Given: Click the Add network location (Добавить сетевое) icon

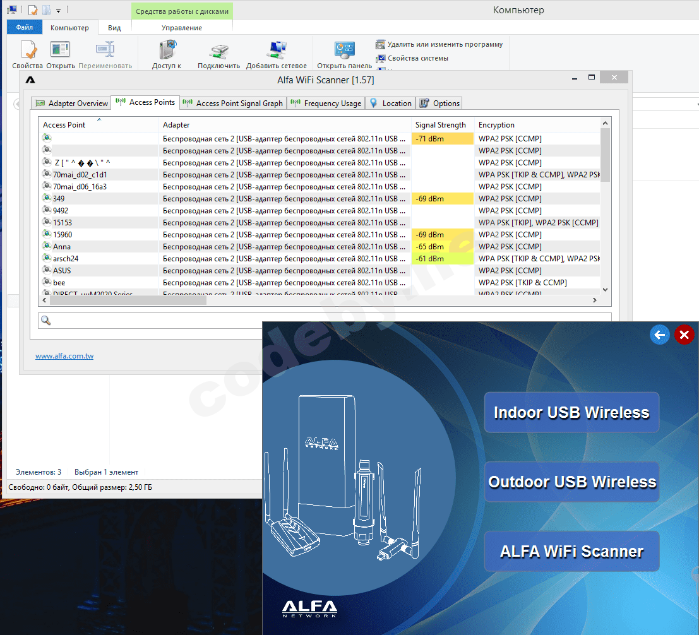Looking at the screenshot, I should pyautogui.click(x=277, y=50).
